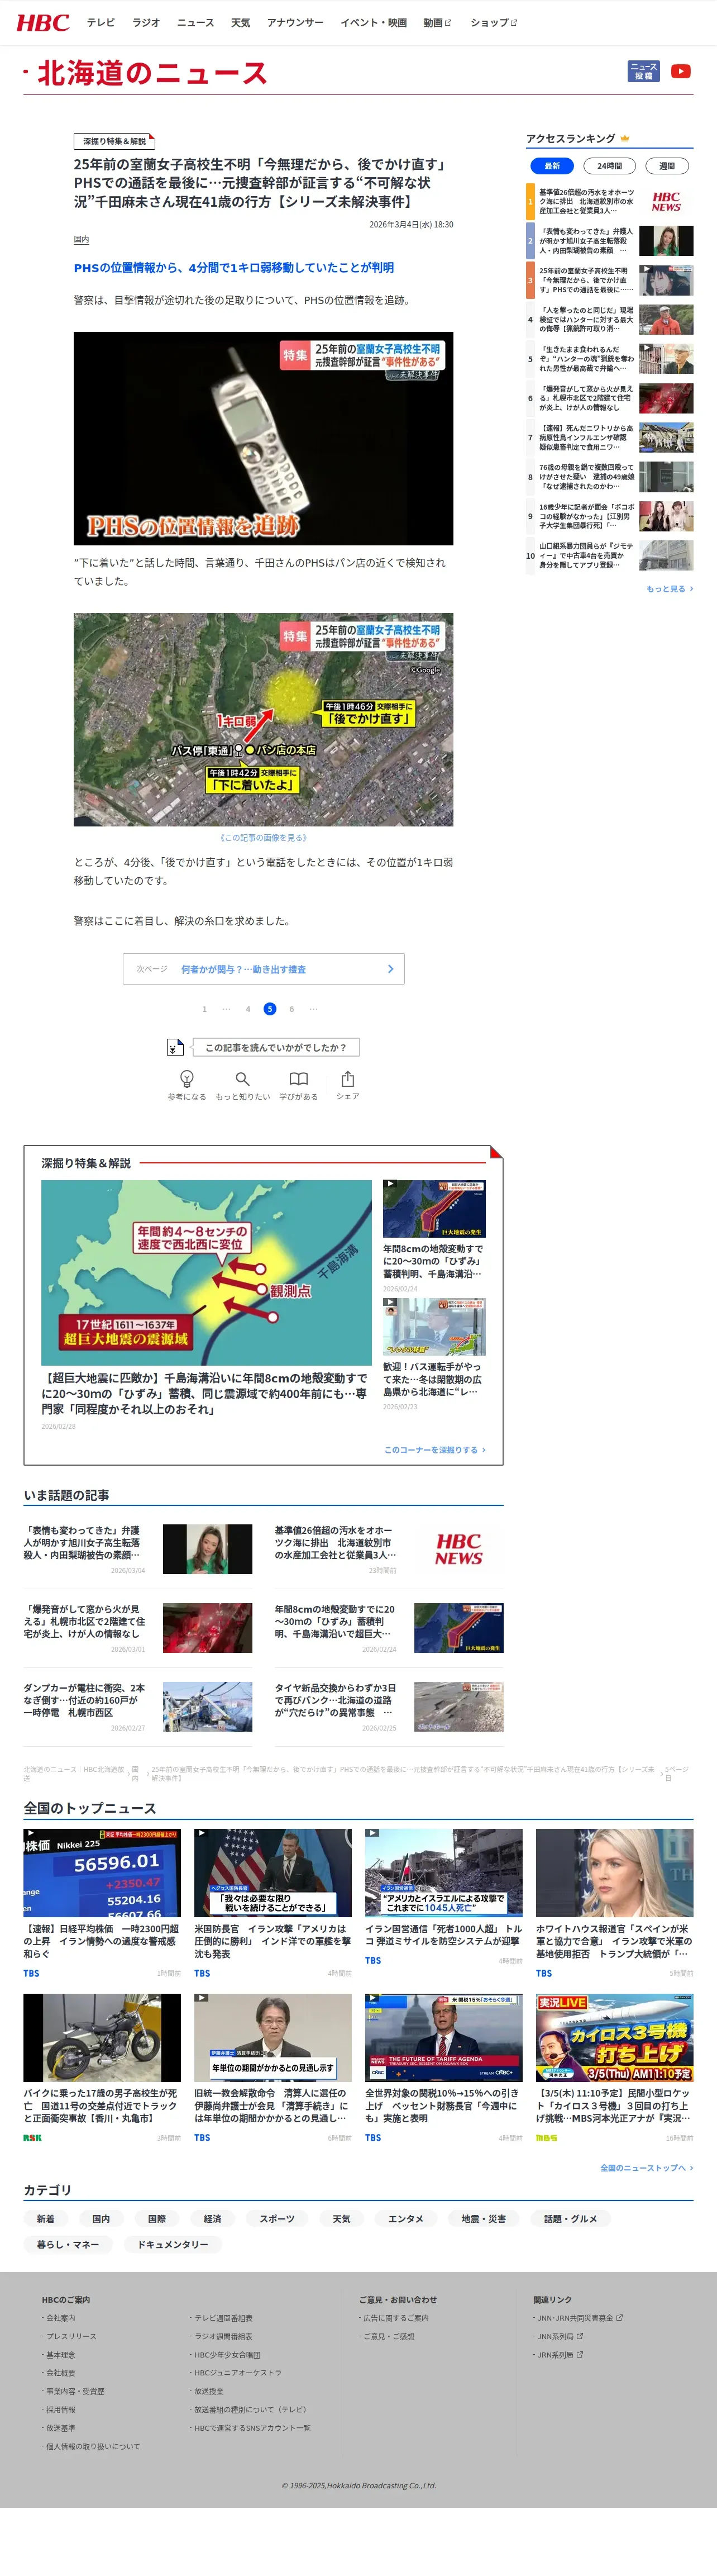Open 全国のニューストップへ link

pos(646,2168)
